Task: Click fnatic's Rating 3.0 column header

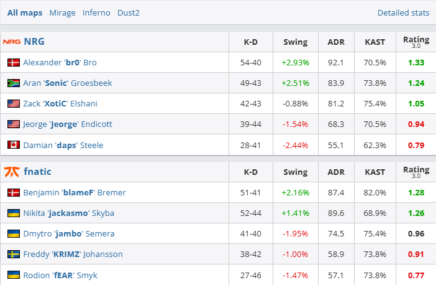Action: (x=416, y=172)
